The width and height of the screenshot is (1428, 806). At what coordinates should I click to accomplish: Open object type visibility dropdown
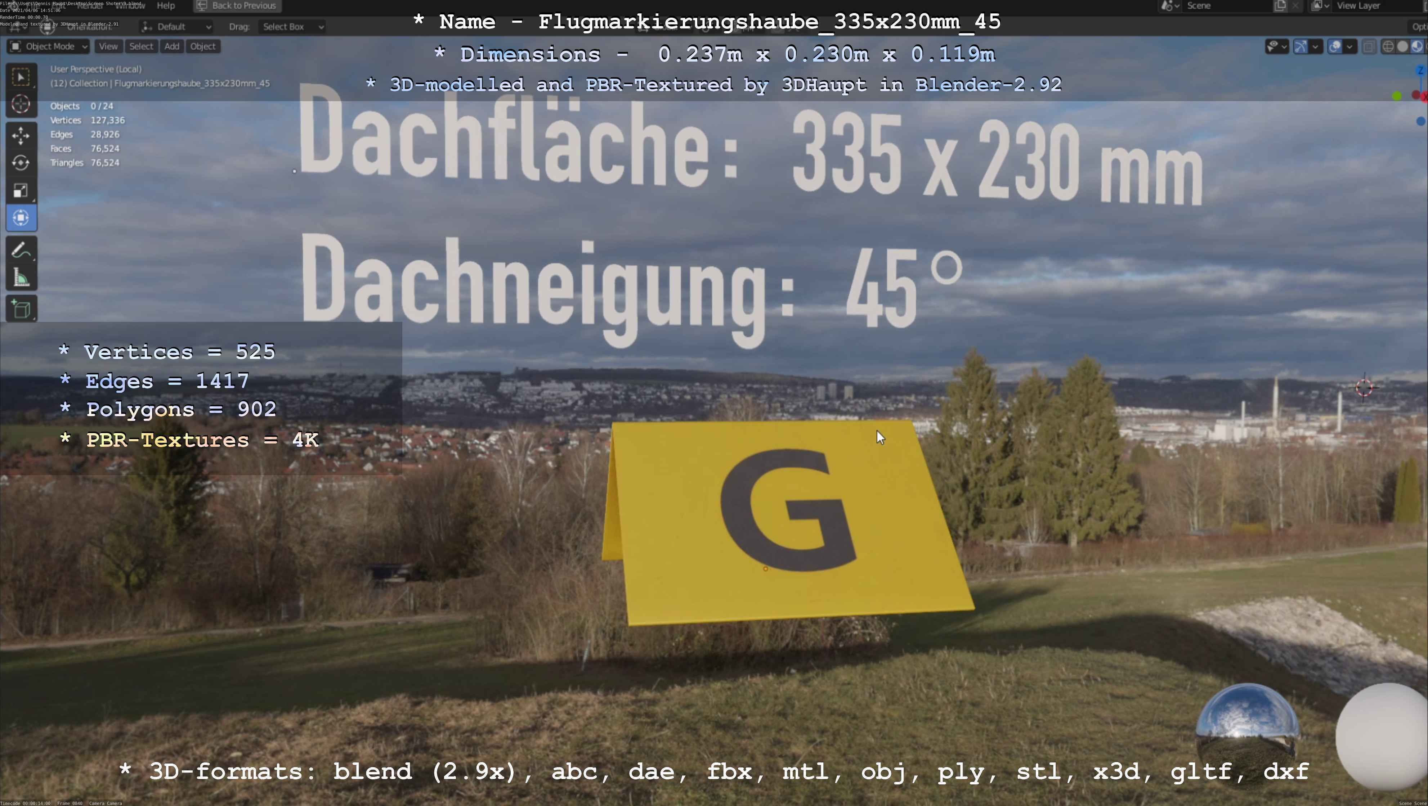pyautogui.click(x=1277, y=46)
